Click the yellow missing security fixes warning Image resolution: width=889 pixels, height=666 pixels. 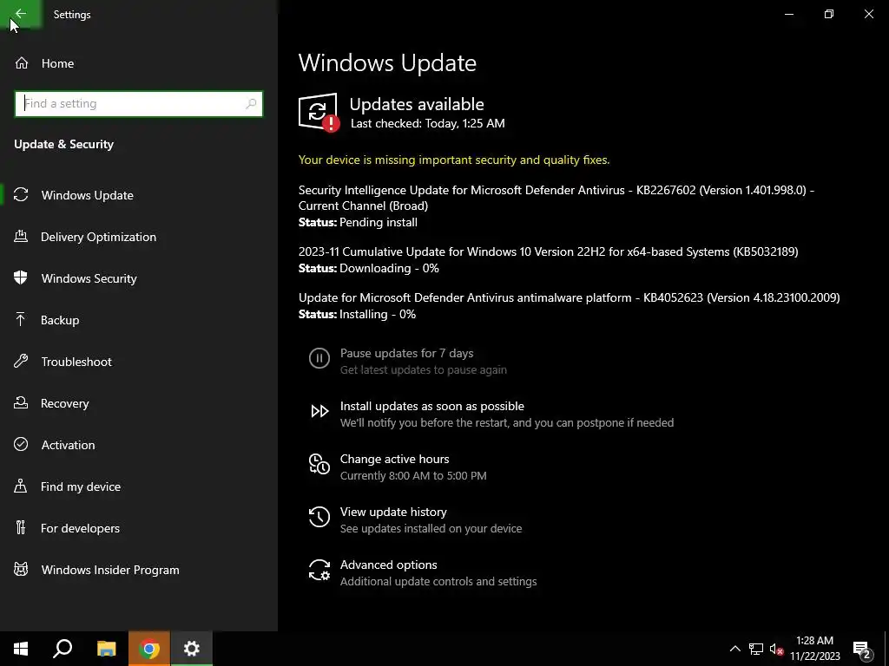click(454, 160)
